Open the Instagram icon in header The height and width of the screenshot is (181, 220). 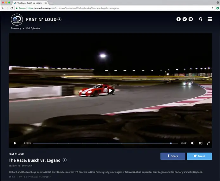click(x=191, y=19)
